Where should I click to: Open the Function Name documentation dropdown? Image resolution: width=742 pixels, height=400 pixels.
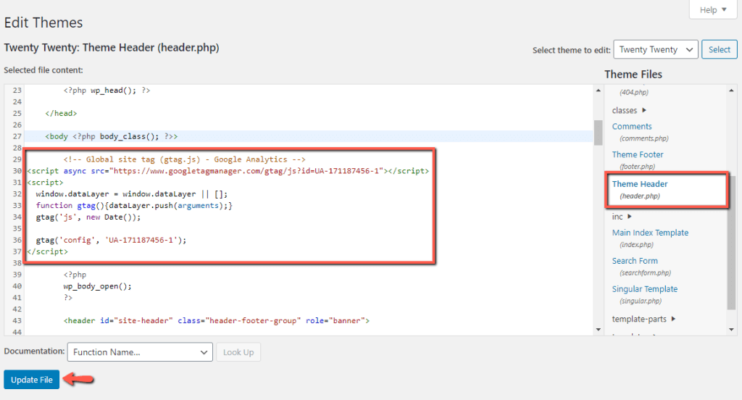point(140,352)
